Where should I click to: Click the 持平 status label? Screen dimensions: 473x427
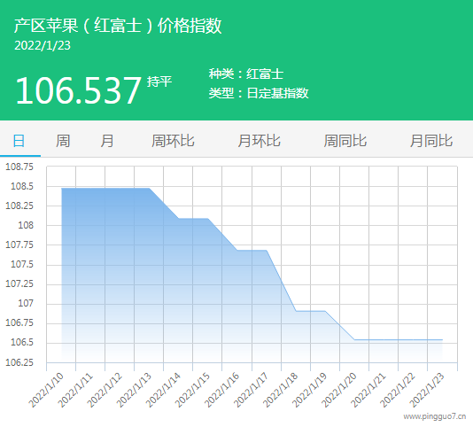tap(159, 82)
